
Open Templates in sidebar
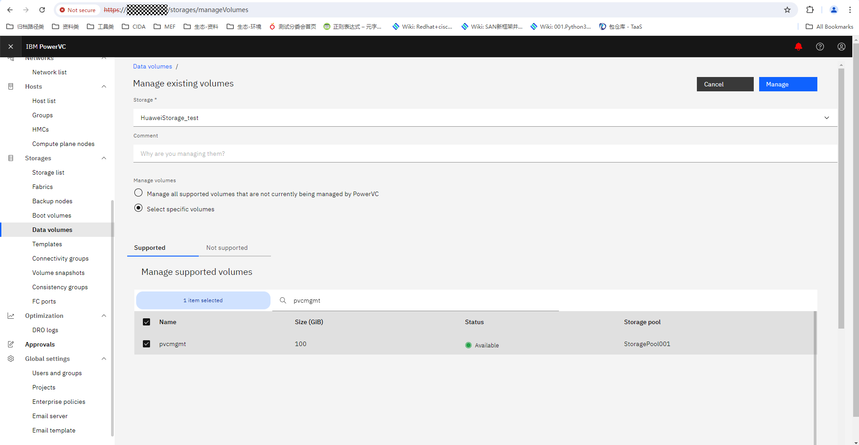(47, 244)
